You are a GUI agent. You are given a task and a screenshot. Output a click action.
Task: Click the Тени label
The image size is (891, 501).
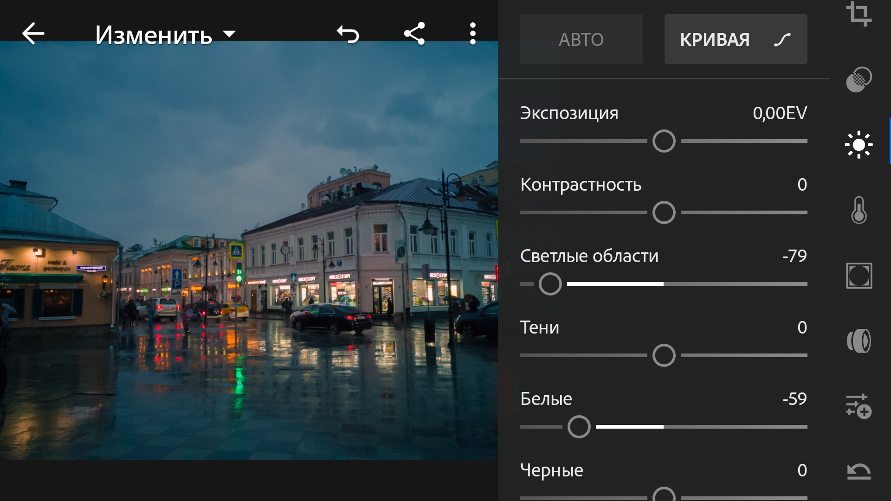539,328
